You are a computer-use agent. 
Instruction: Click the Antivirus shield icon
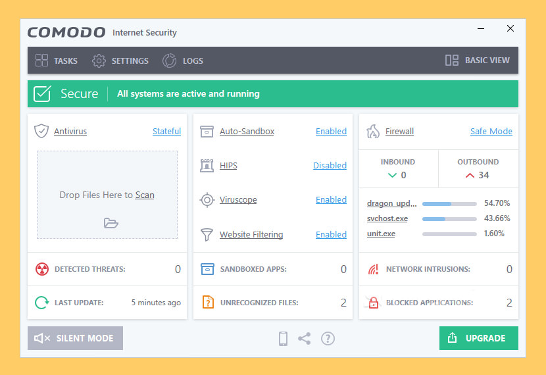(x=41, y=131)
